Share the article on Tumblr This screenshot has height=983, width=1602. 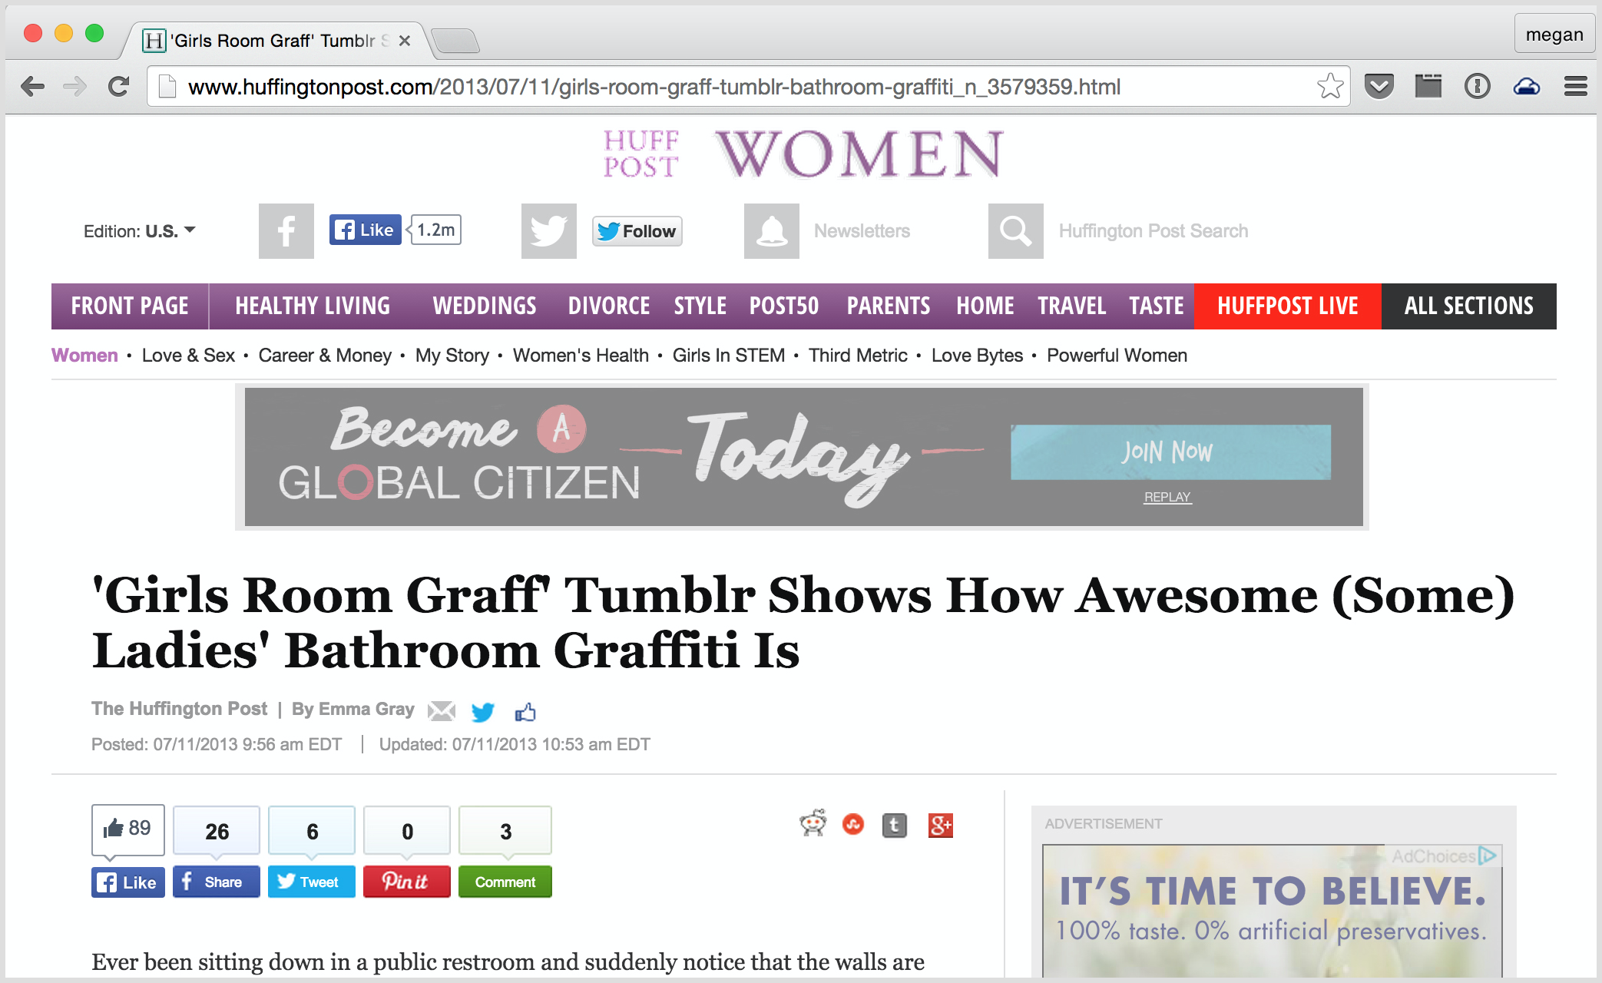click(895, 826)
